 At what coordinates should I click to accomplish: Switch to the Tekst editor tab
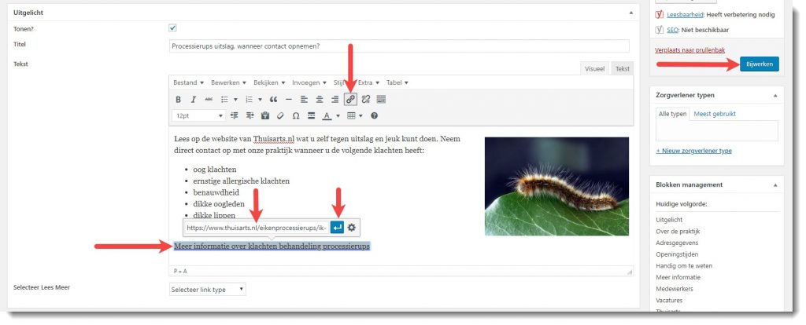pos(623,69)
